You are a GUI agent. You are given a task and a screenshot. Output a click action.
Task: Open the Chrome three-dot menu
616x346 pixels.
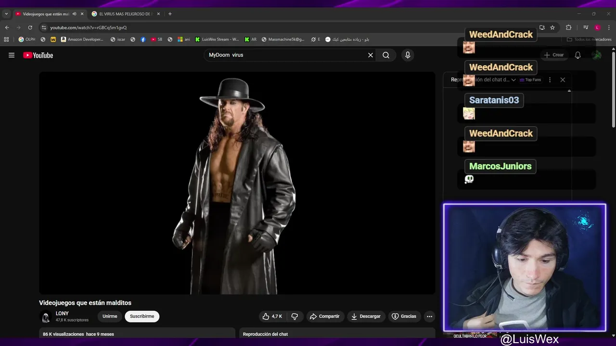[609, 27]
